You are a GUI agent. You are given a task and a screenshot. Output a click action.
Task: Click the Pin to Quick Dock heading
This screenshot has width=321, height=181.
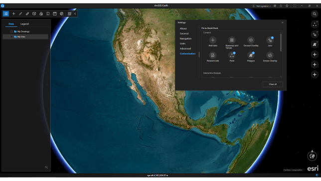click(x=210, y=28)
